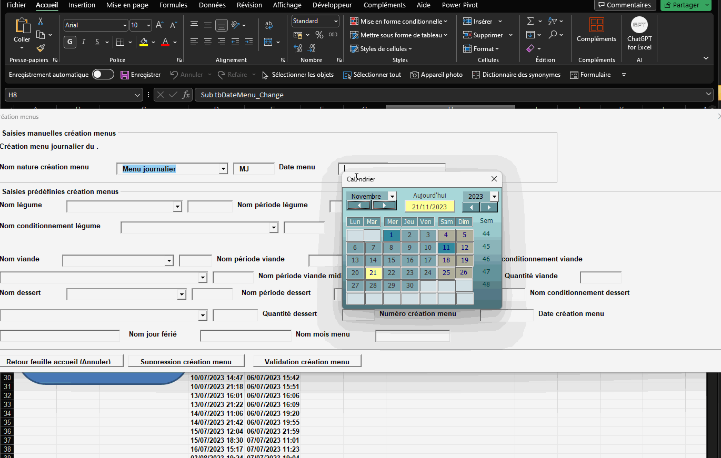Expand the 2023 year dropdown
The height and width of the screenshot is (458, 721).
coord(494,196)
